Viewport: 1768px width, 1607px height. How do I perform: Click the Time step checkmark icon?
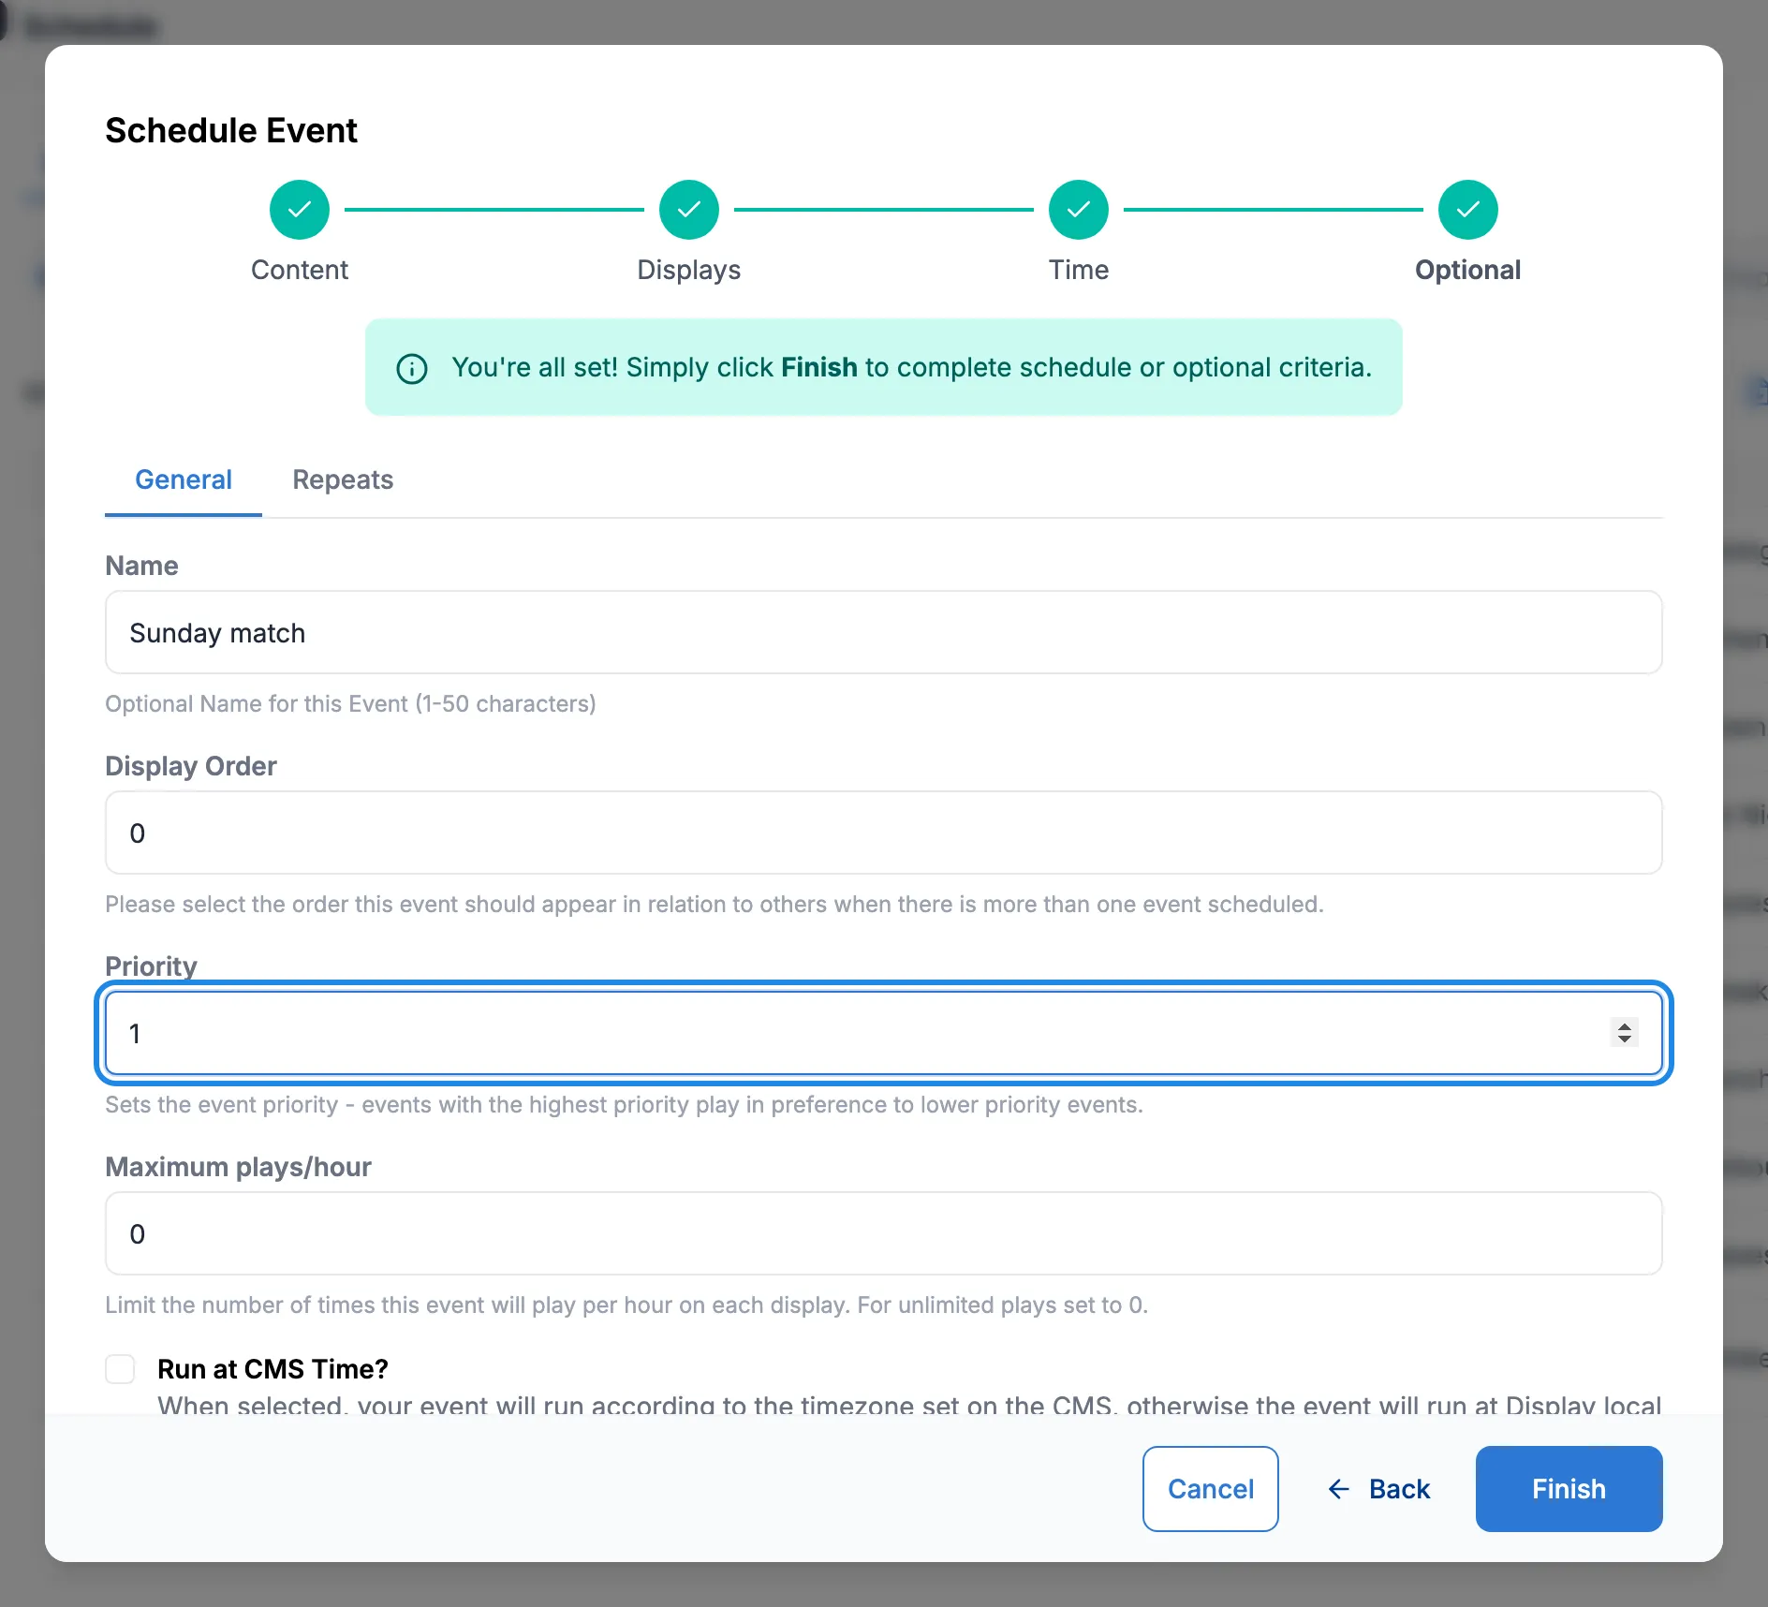tap(1079, 210)
